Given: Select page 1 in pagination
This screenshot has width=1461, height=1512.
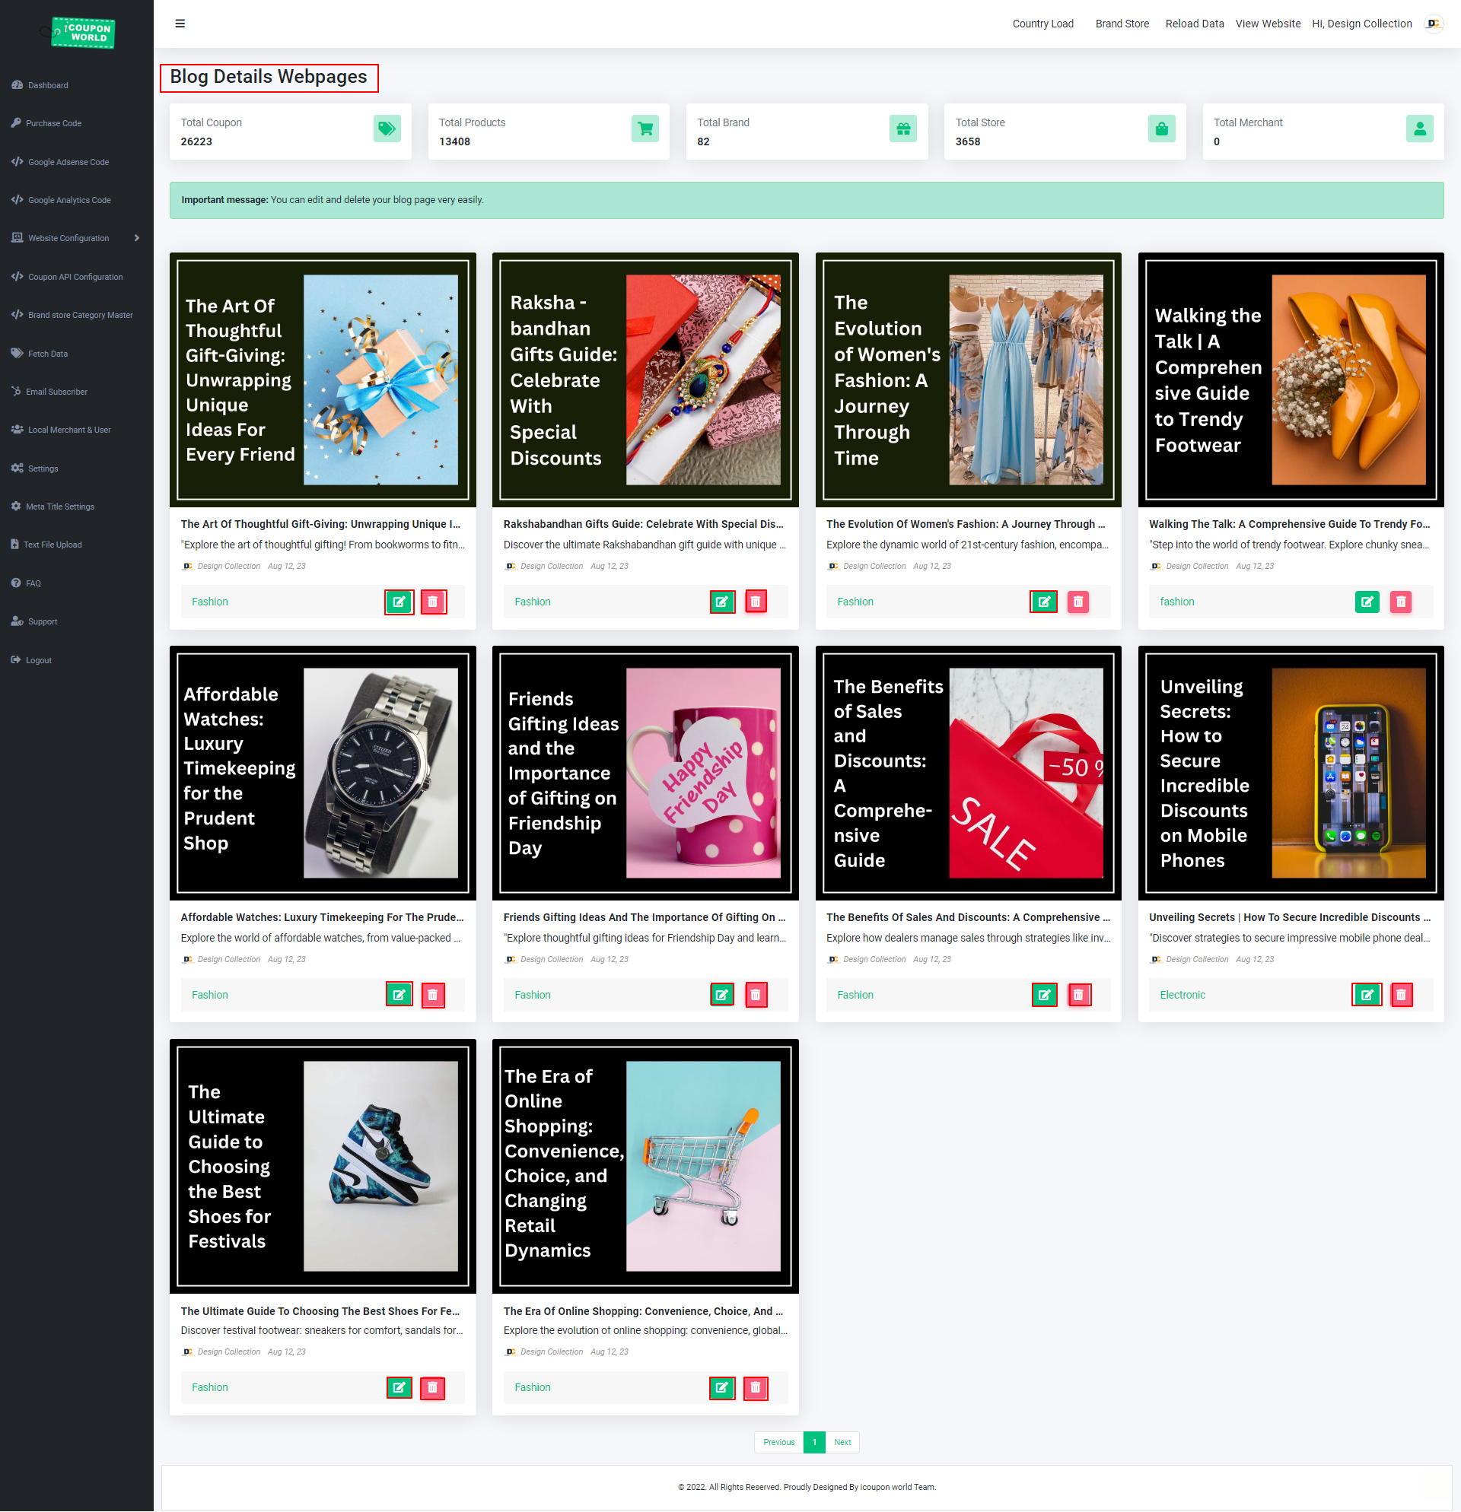Looking at the screenshot, I should pos(813,1442).
